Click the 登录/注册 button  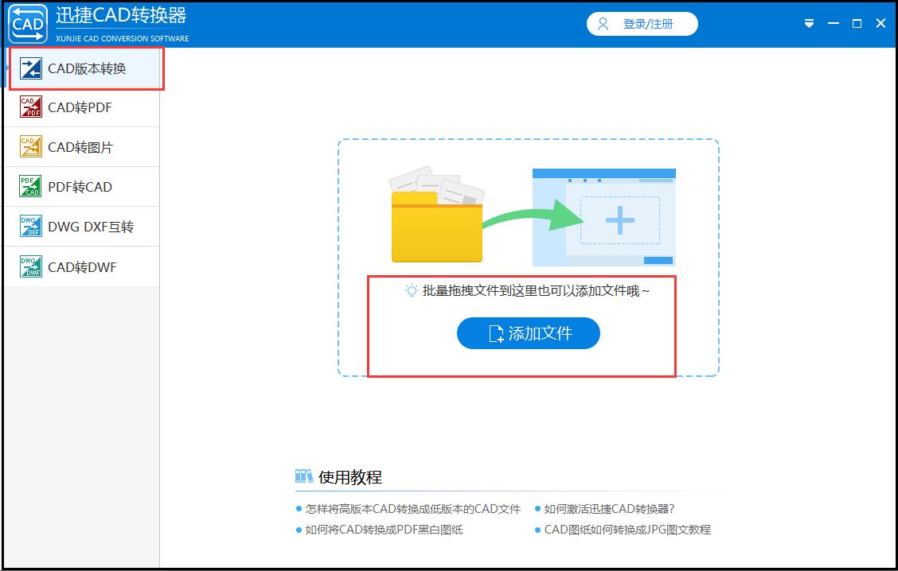(x=642, y=24)
